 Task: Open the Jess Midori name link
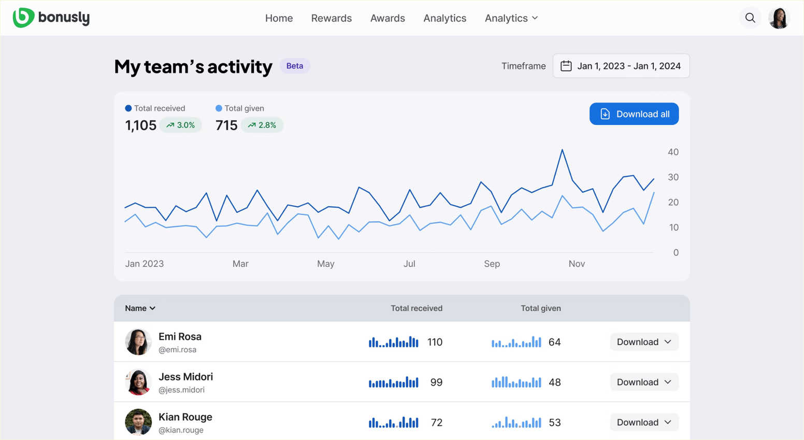[x=185, y=377]
